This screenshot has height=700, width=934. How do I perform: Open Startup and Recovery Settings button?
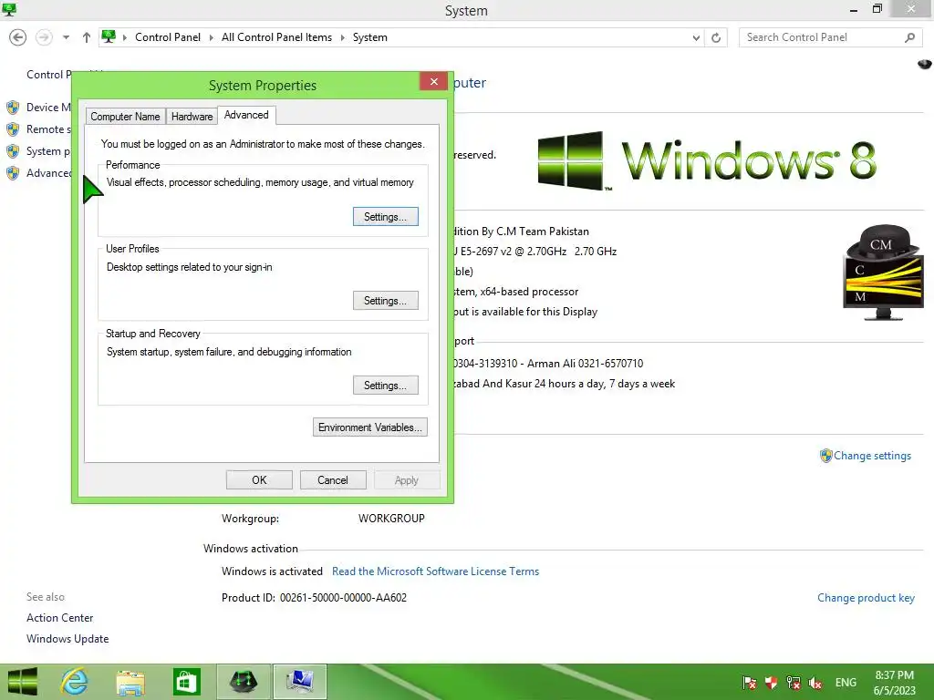(386, 386)
